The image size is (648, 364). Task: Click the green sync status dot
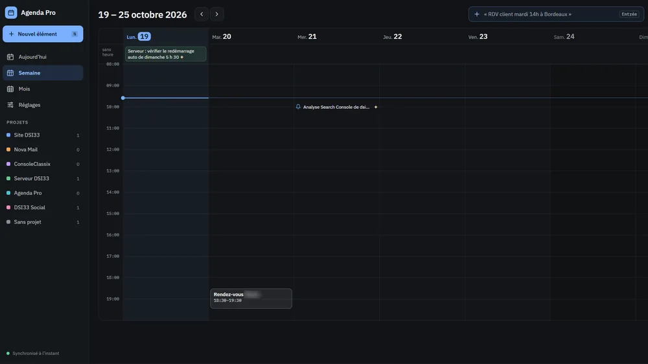(x=8, y=353)
